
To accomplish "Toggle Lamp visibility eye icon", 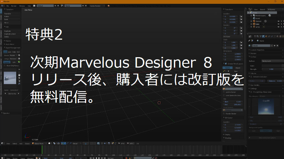I will coord(279,27).
